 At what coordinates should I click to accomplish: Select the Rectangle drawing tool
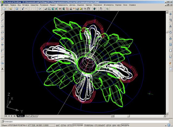2,32
